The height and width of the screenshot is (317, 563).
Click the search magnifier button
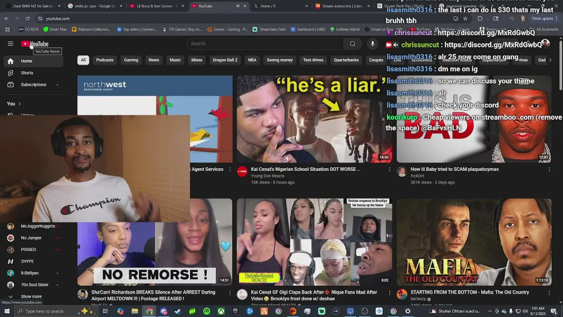352,44
